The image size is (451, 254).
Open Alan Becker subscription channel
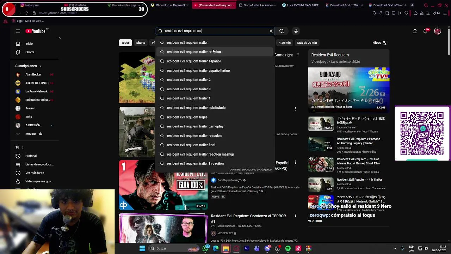[33, 74]
